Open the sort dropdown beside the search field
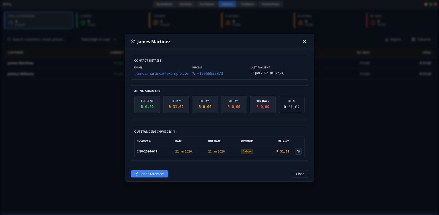The height and width of the screenshot is (215, 439). 98,39
